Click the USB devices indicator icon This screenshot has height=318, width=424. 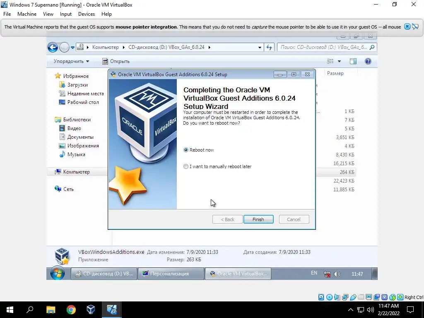point(353,297)
